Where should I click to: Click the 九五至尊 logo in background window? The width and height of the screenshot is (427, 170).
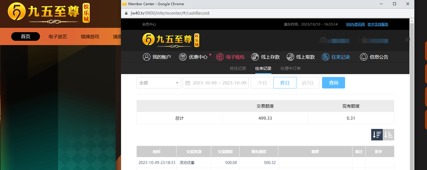(49, 13)
